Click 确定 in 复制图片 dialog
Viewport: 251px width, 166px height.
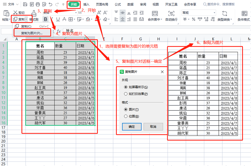132,127
